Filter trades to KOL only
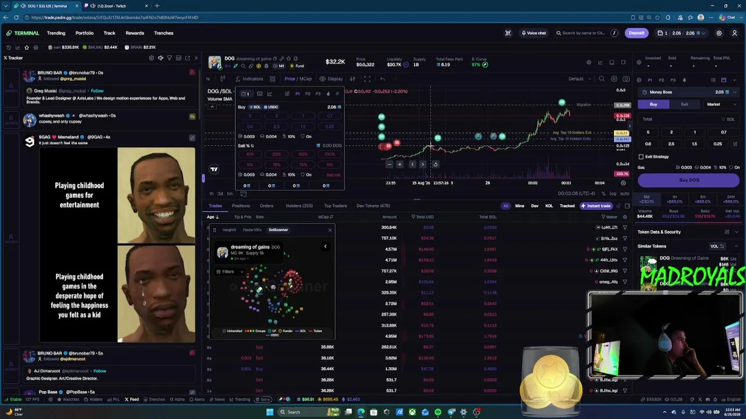This screenshot has width=746, height=419. point(549,206)
